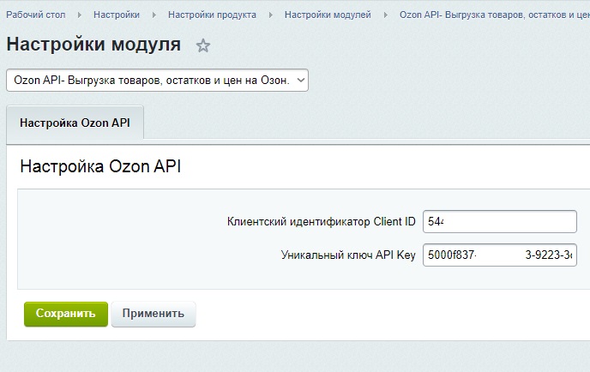Switch to the Настройка Ozon API tab
Image resolution: width=590 pixels, height=372 pixels.
click(x=75, y=123)
